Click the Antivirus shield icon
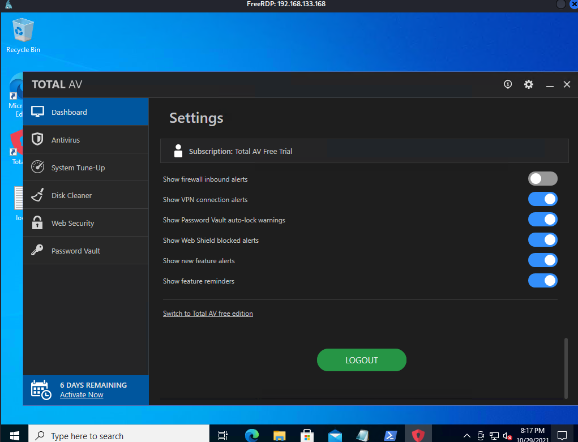 point(37,139)
